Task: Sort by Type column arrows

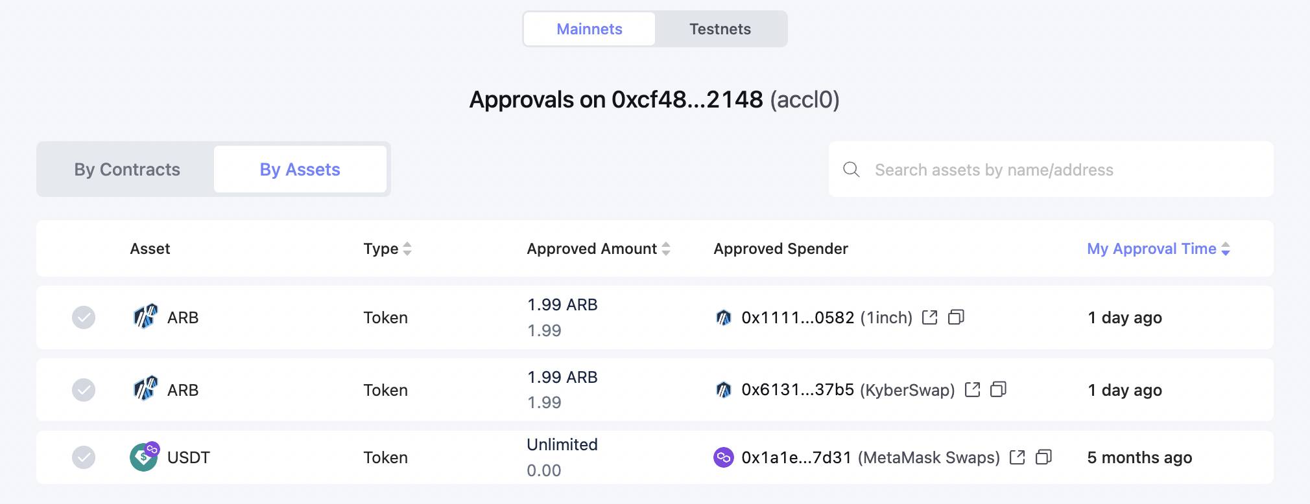Action: pyautogui.click(x=407, y=249)
